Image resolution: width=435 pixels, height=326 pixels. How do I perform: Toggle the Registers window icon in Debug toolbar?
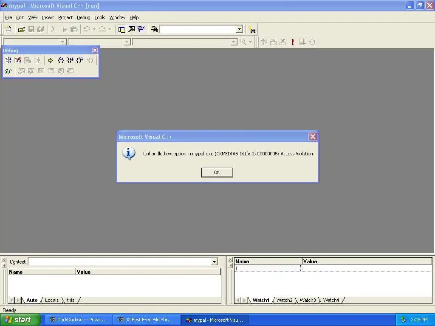41,71
